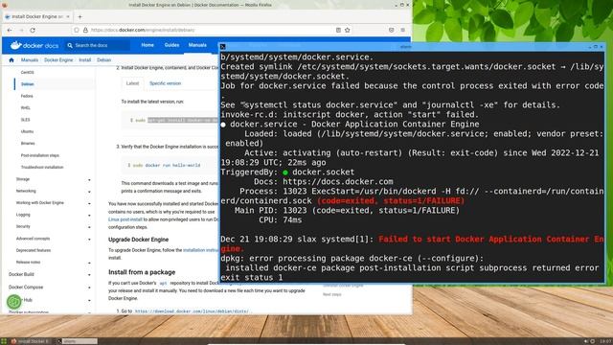Viewport: 613px width, 345px height.
Task: Open Fedora in the sidebar
Action: point(27,96)
